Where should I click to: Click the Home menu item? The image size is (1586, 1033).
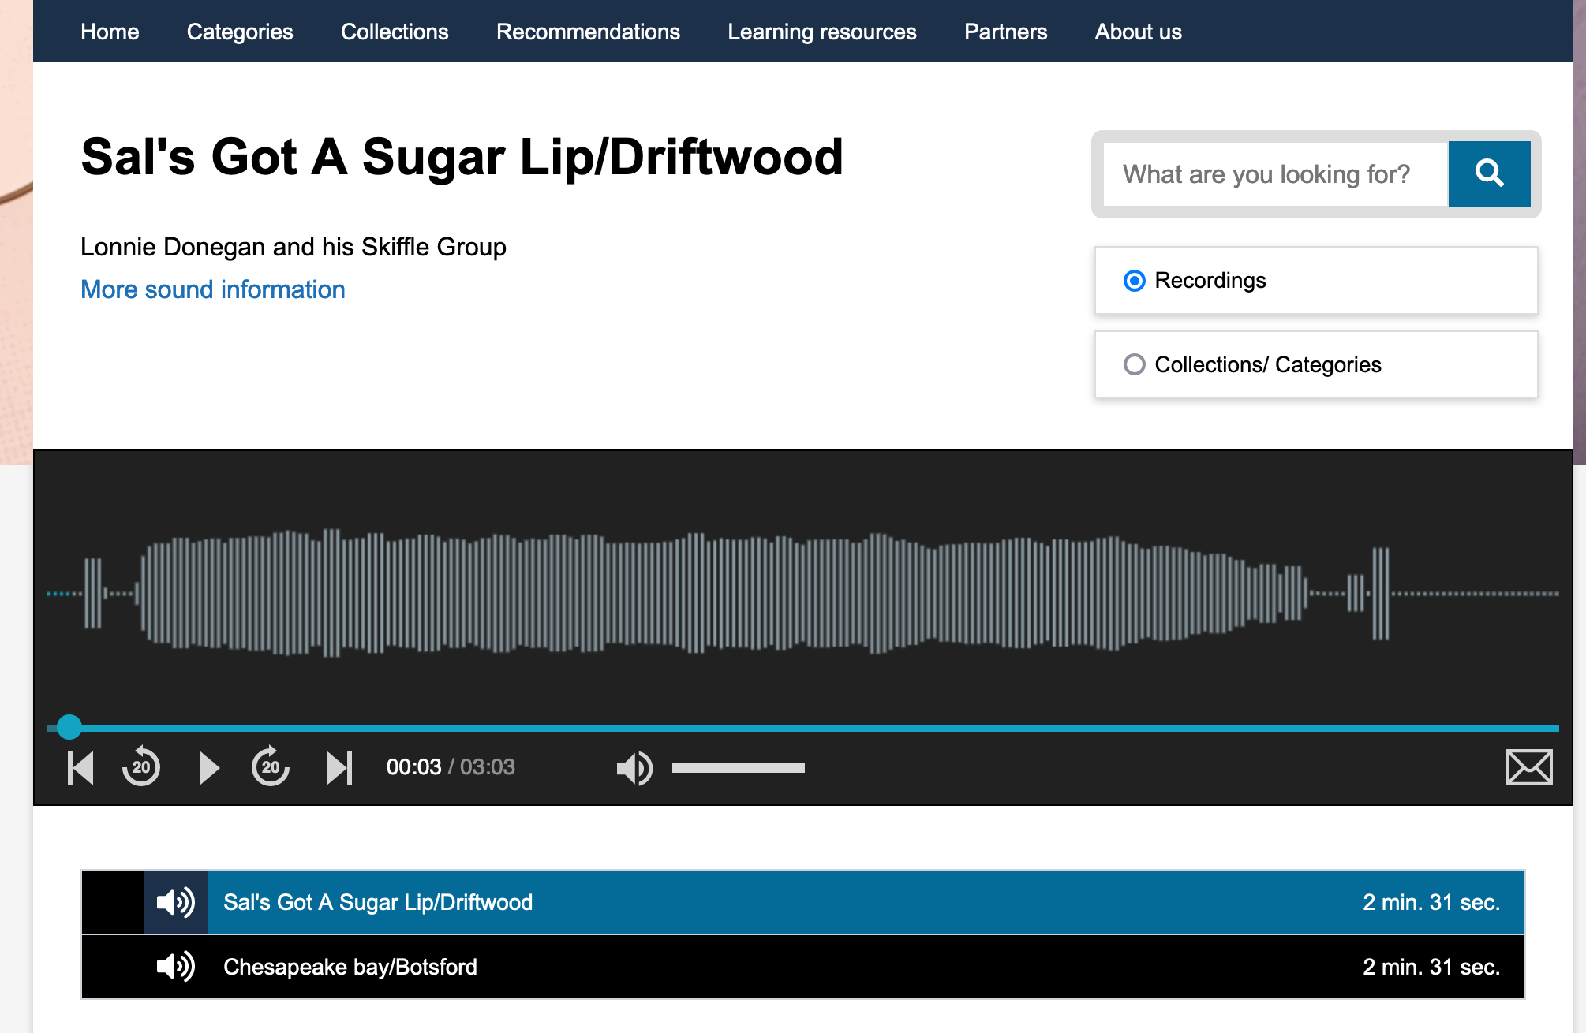107,30
